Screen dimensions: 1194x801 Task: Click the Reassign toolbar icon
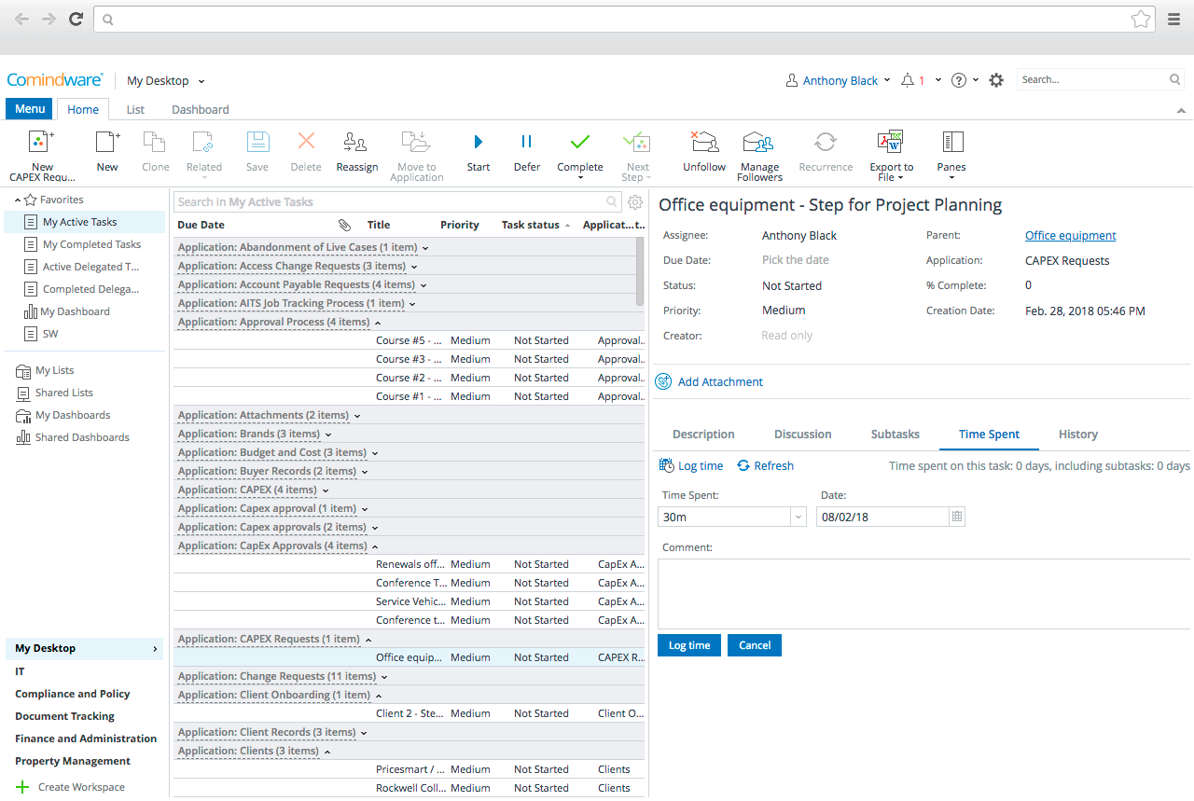tap(356, 143)
